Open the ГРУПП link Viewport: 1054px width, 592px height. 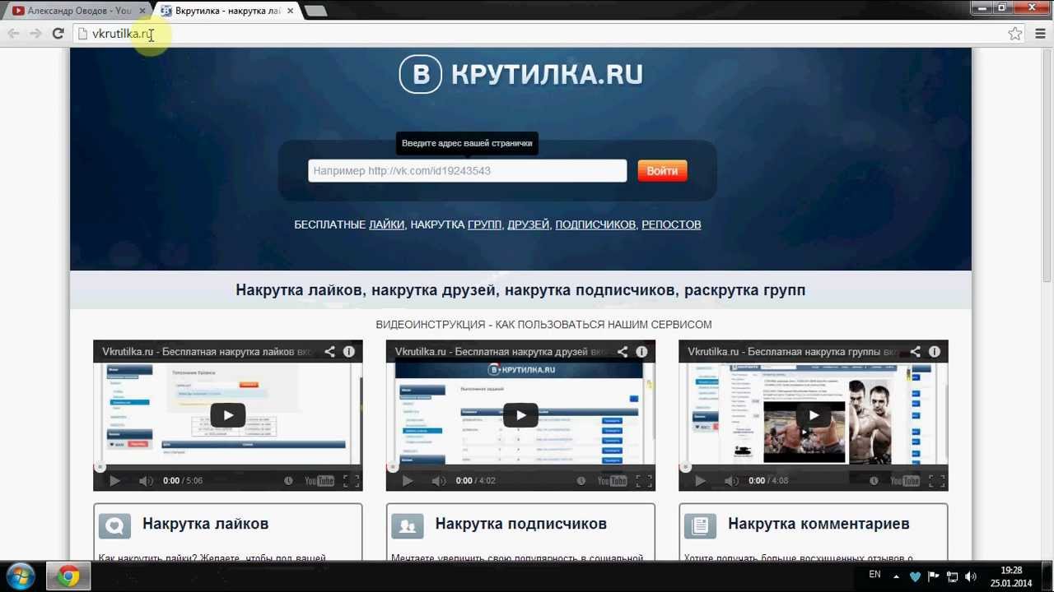click(x=484, y=224)
